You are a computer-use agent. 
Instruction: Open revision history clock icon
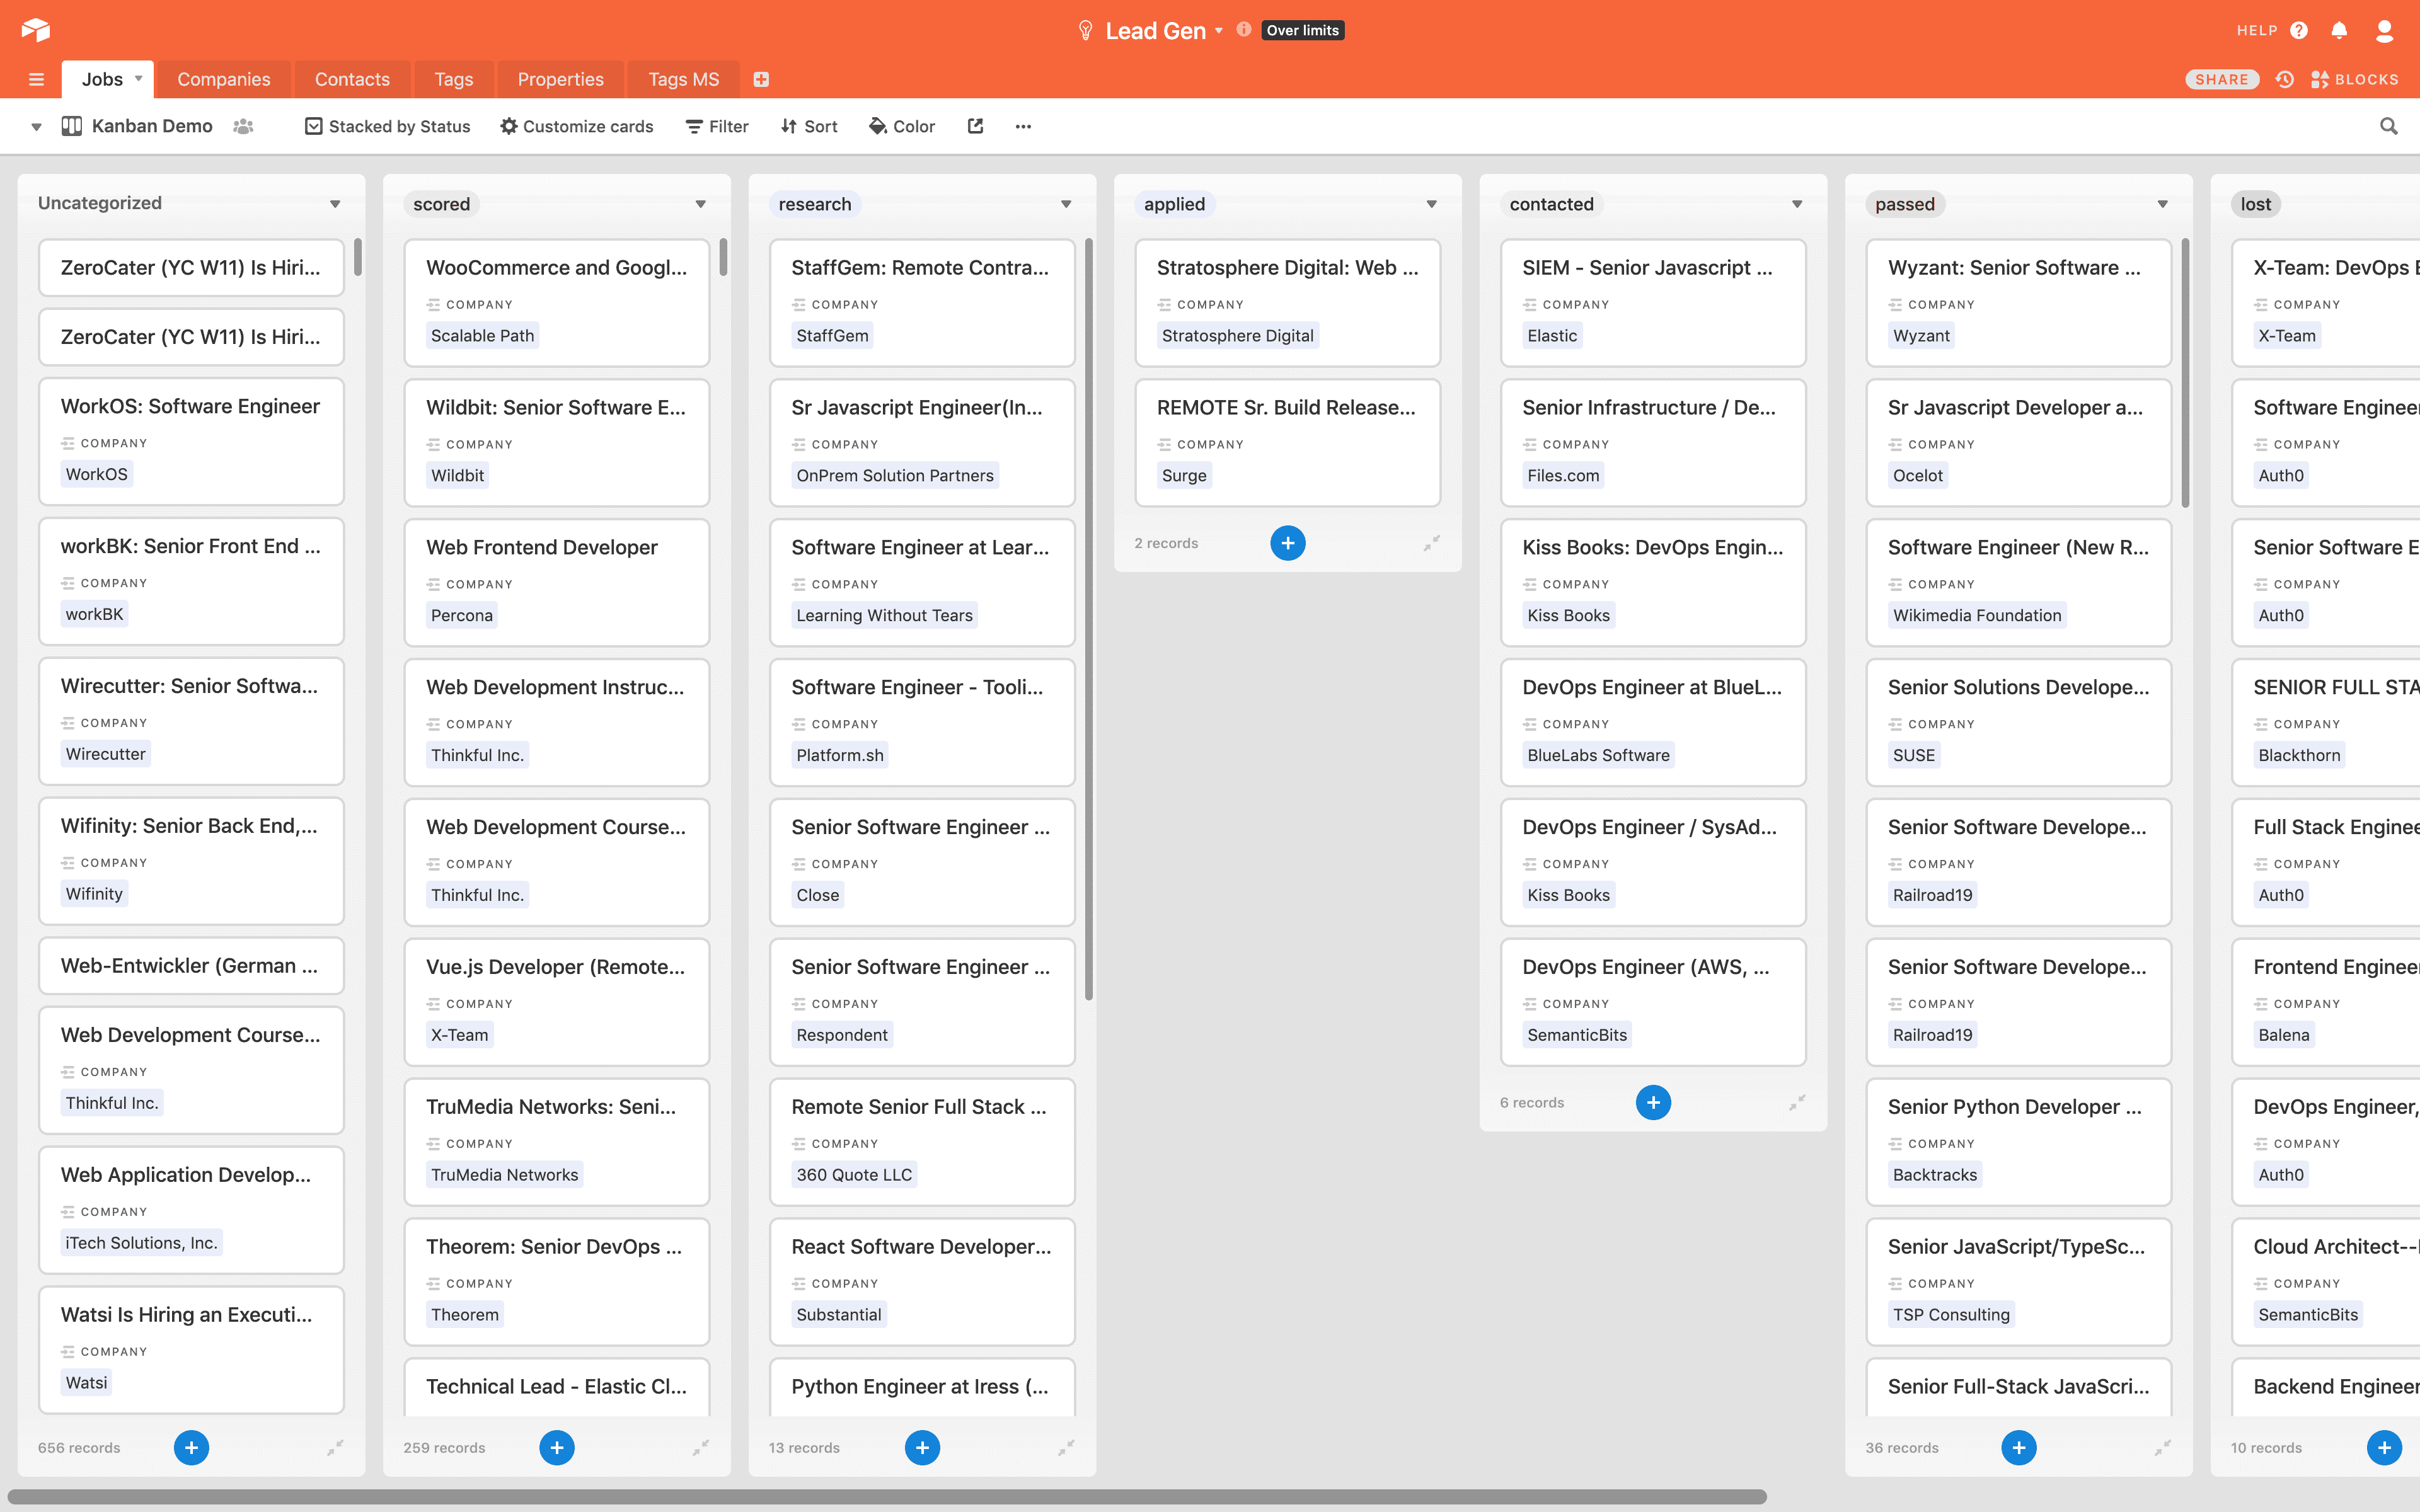tap(2285, 79)
